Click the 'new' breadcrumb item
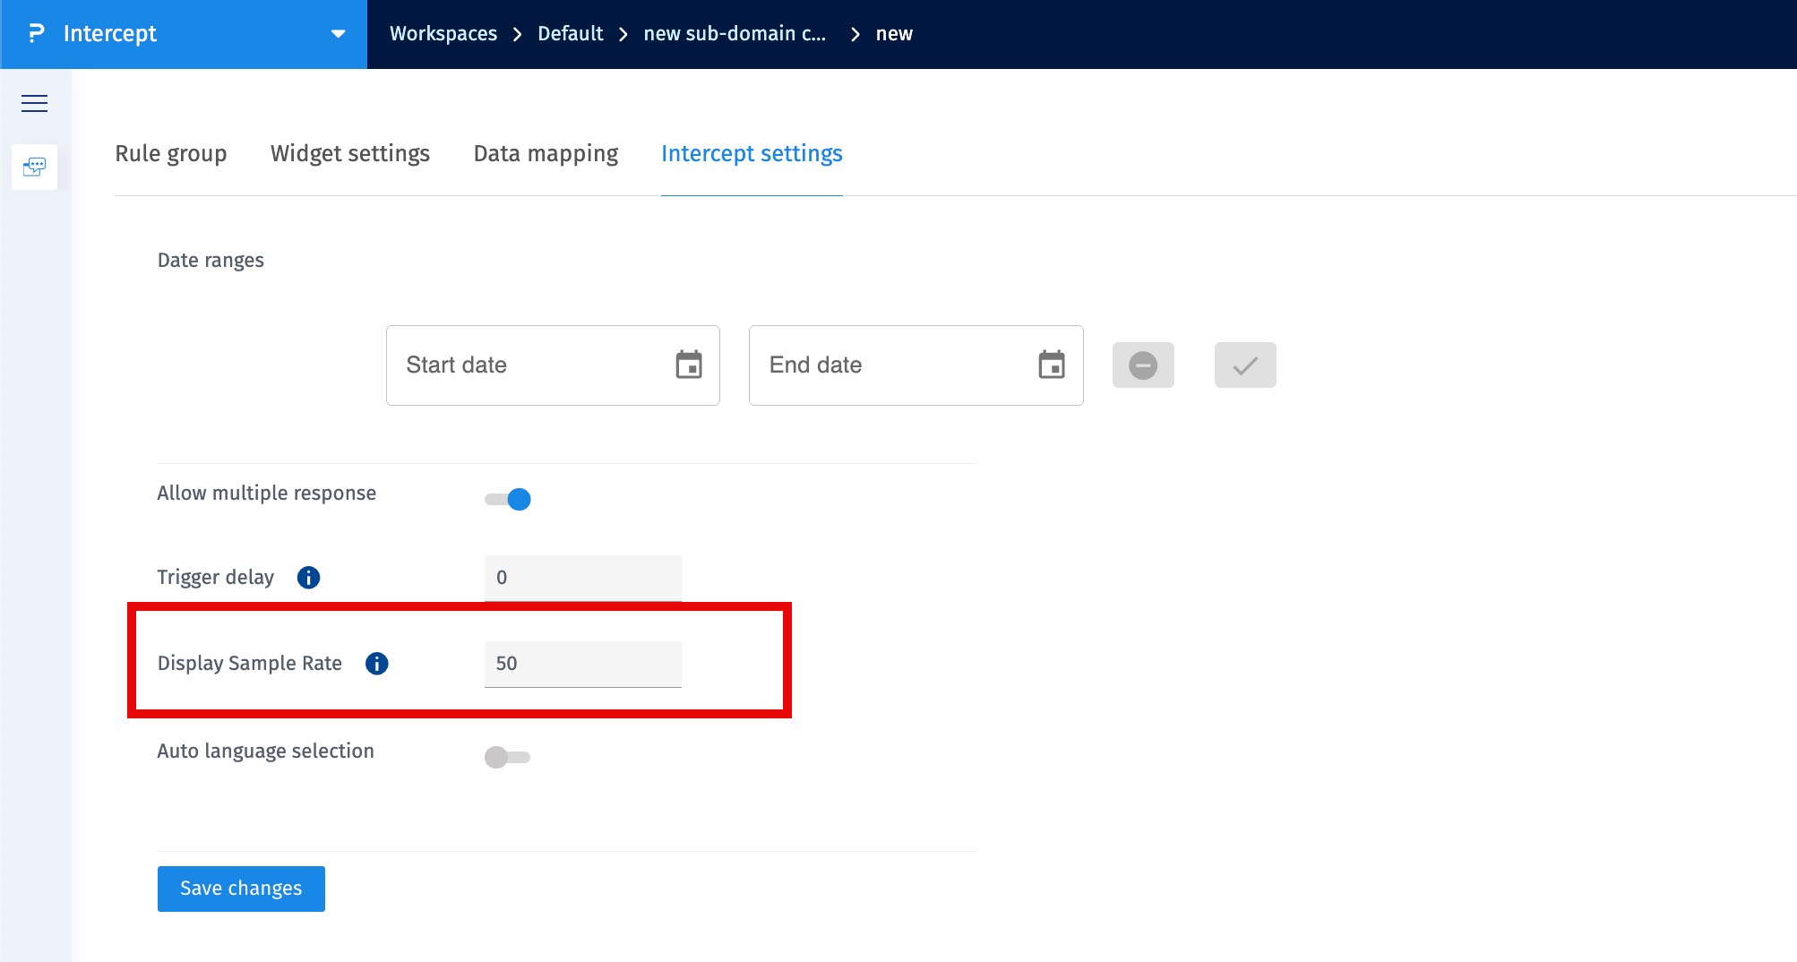Image resolution: width=1797 pixels, height=962 pixels. 894,34
